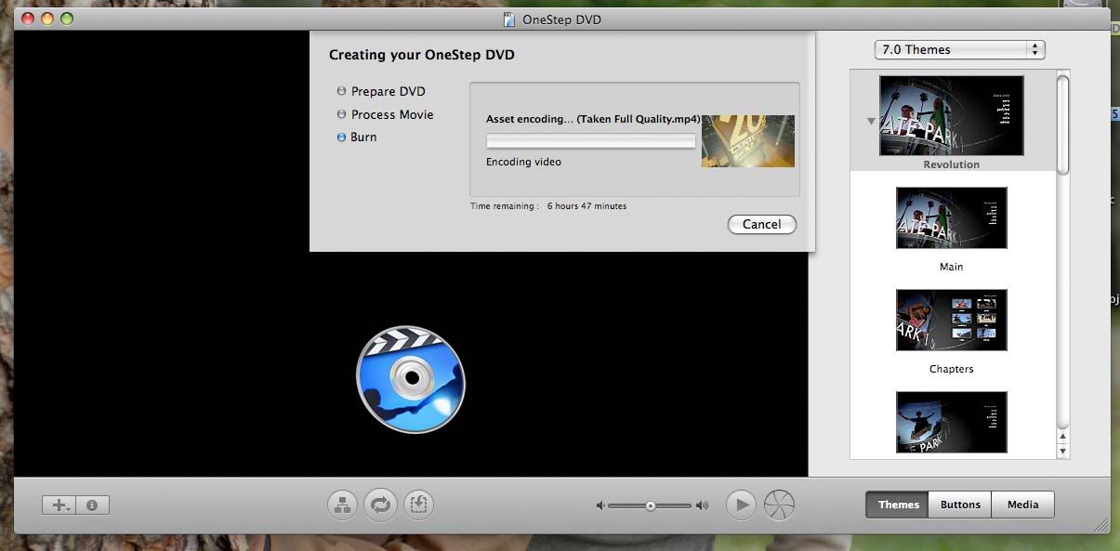Click the 'Encoding video' status text

pyautogui.click(x=523, y=162)
